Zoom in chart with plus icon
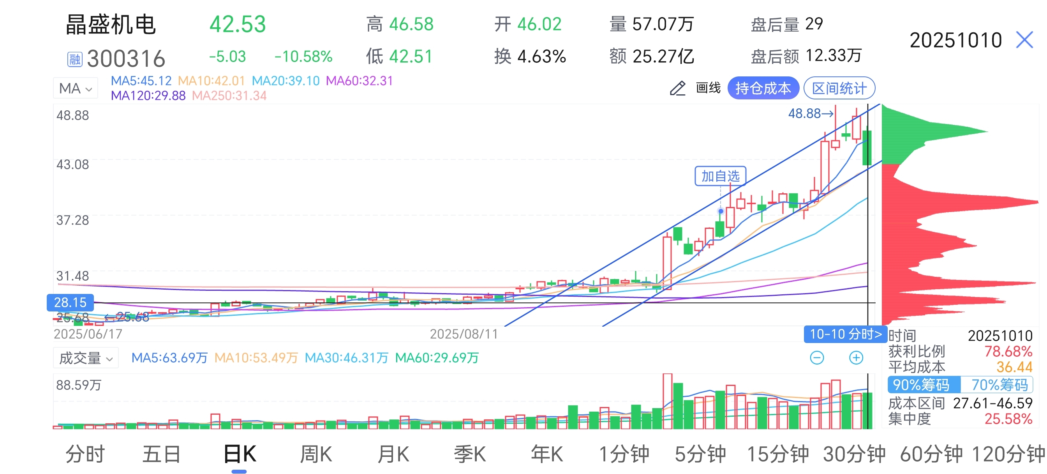 tap(856, 357)
